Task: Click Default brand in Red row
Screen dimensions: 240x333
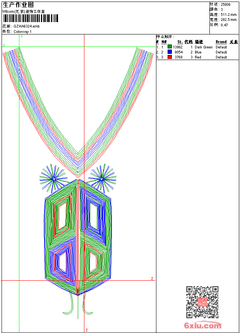Action: click(221, 57)
